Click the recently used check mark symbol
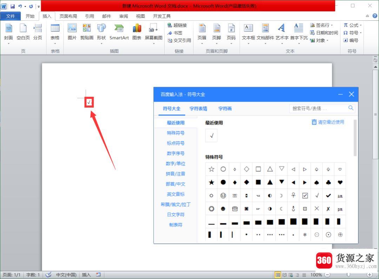This screenshot has width=379, height=279. [x=212, y=135]
